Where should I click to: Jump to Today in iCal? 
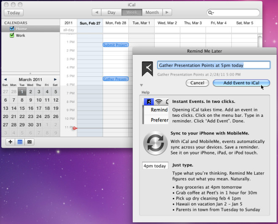coord(14,13)
